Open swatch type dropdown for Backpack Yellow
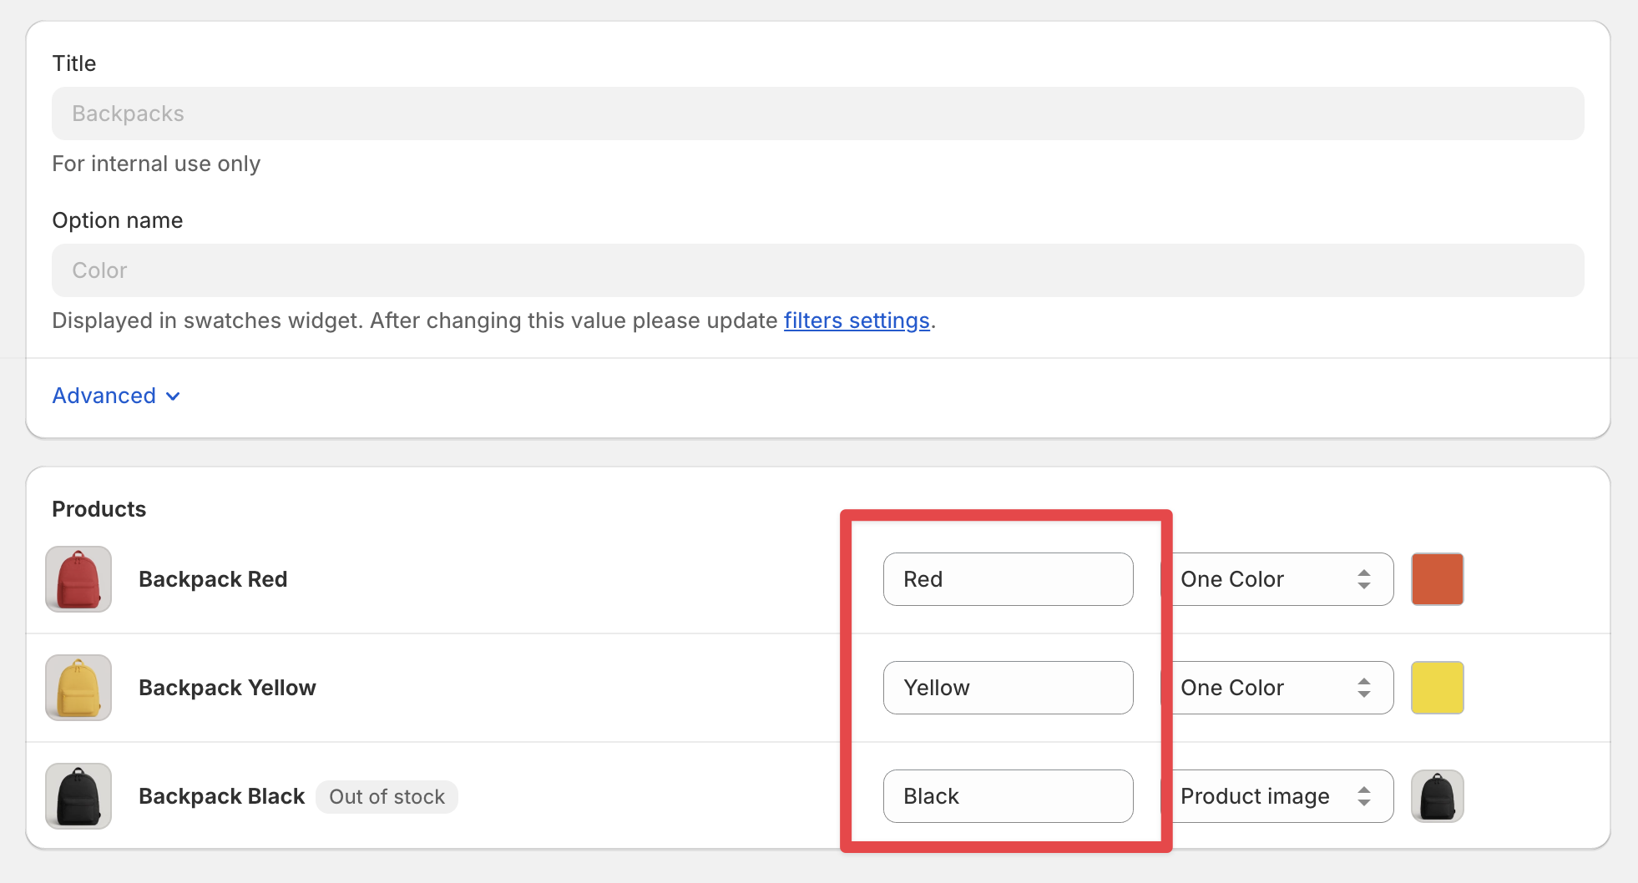Viewport: 1638px width, 883px height. click(x=1277, y=688)
